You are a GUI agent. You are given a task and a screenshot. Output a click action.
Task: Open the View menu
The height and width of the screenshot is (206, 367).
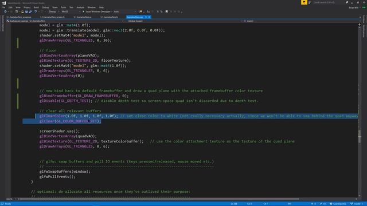18,7
